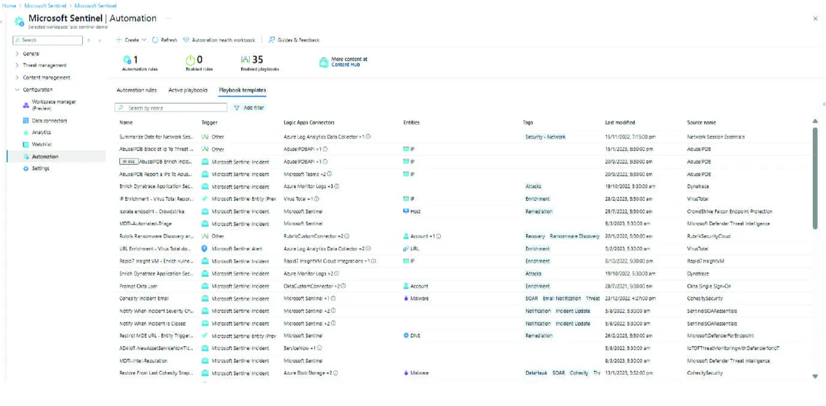Expand the Threat management section

44,65
